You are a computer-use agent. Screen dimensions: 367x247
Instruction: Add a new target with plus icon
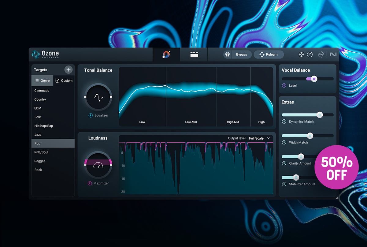click(x=69, y=70)
